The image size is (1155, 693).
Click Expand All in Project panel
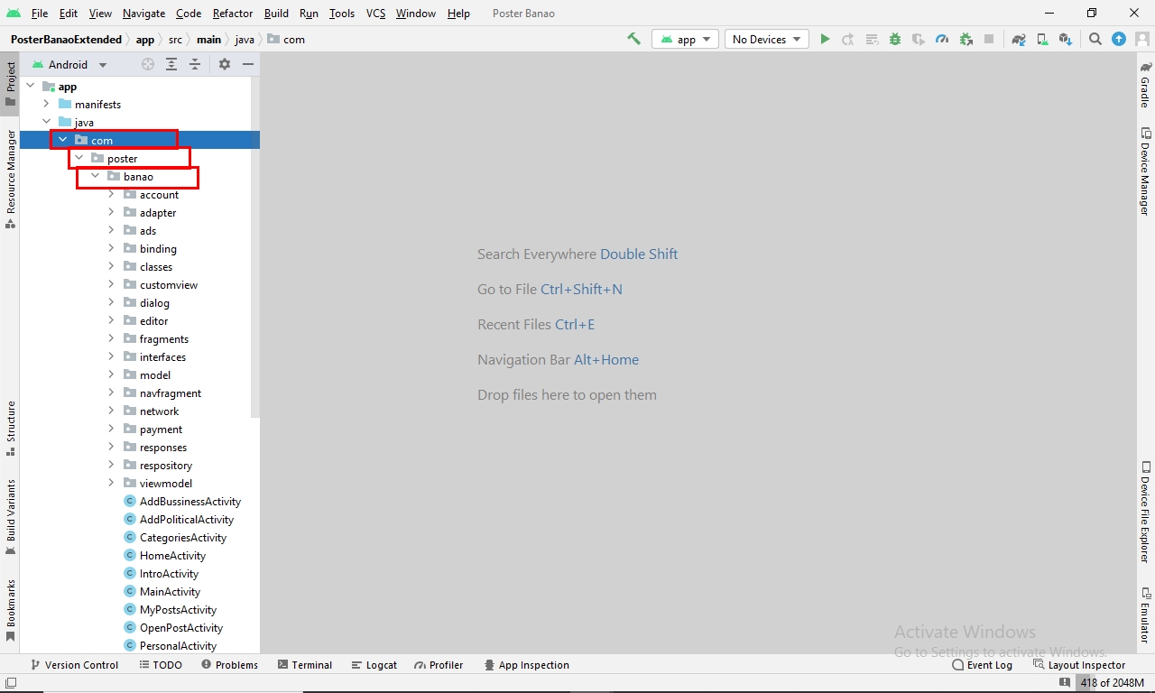171,64
